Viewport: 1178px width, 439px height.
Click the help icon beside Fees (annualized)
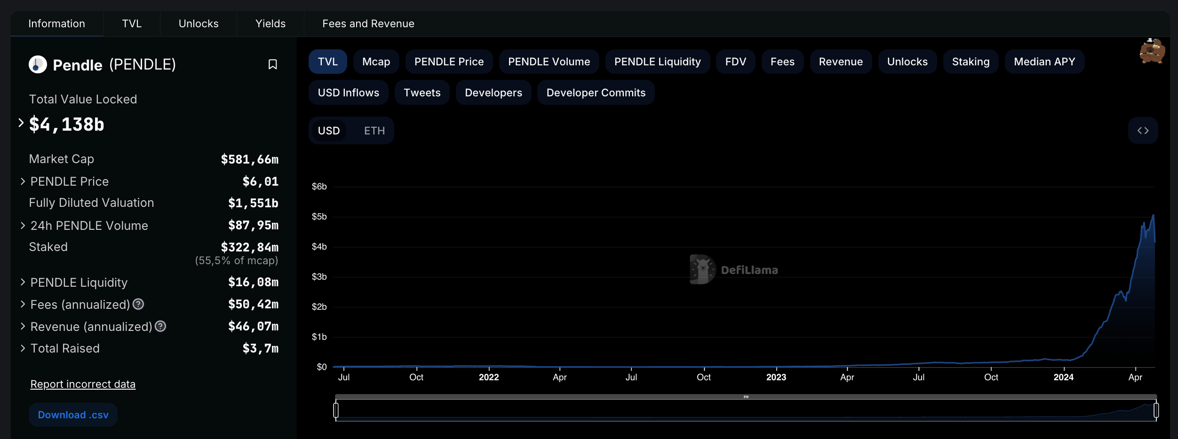click(x=138, y=304)
